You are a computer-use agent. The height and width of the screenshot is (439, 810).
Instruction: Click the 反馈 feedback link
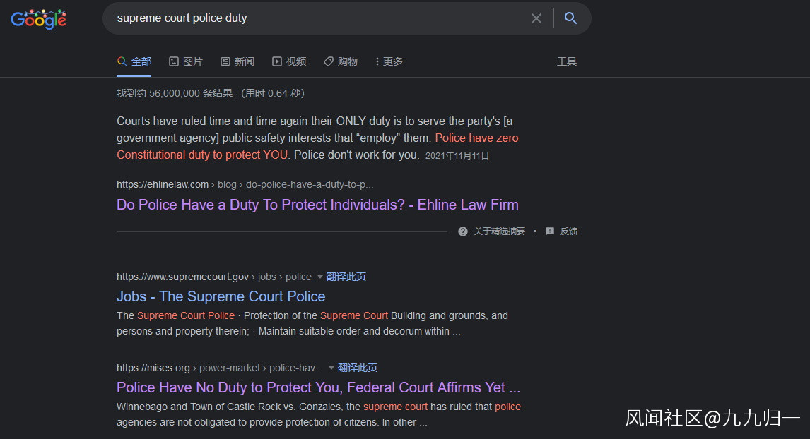569,231
